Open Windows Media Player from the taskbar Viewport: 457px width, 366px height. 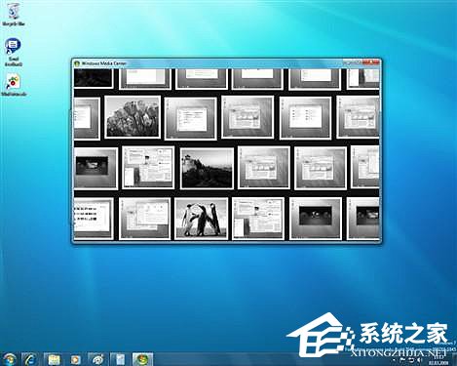pyautogui.click(x=76, y=359)
